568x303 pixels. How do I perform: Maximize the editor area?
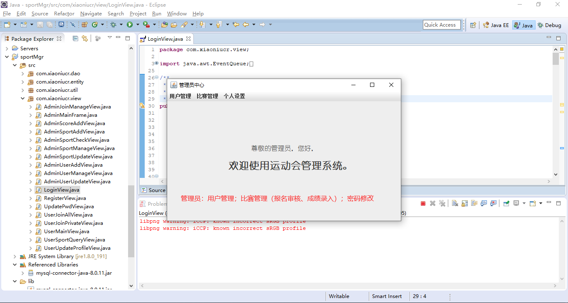point(558,38)
